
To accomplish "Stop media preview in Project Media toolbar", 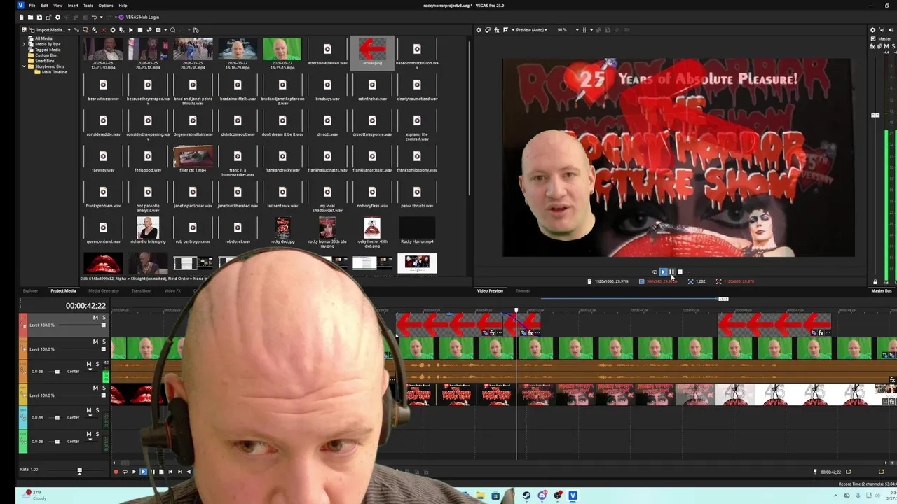I will click(x=139, y=30).
